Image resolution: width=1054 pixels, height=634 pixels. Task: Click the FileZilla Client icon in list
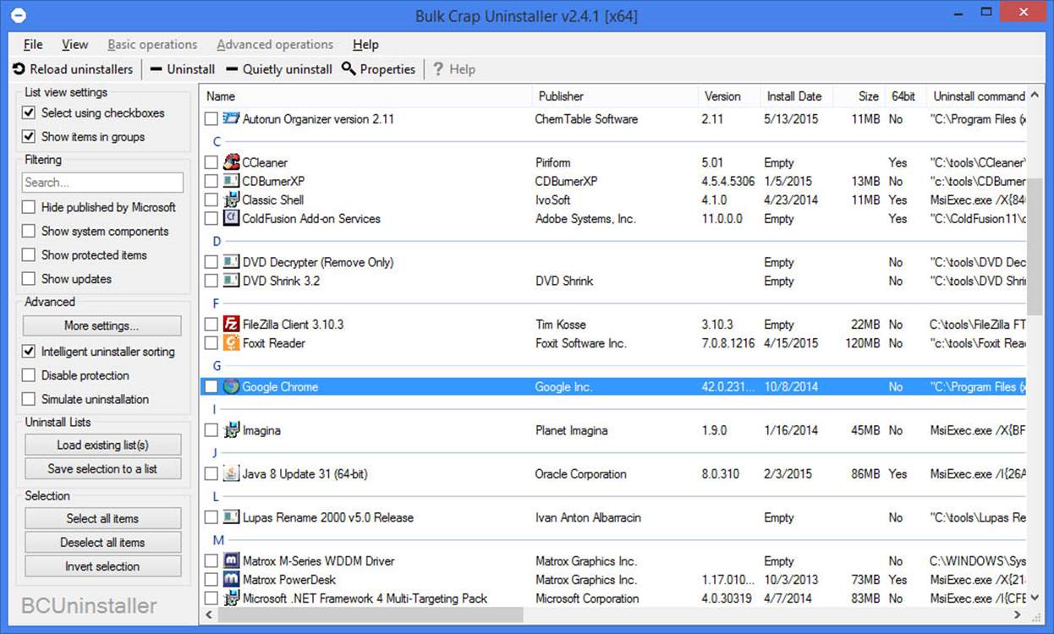point(231,325)
